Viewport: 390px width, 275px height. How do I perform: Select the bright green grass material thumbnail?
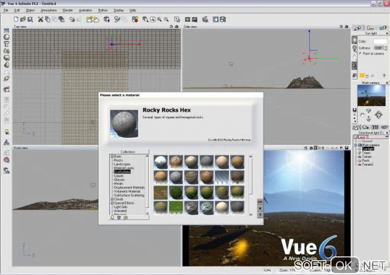point(176,207)
